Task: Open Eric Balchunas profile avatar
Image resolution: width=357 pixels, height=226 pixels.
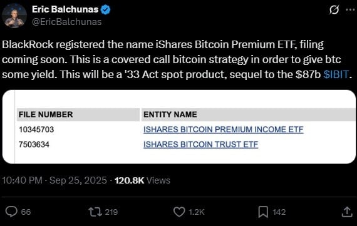Action: click(x=14, y=16)
